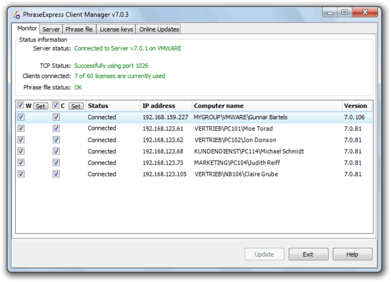Image resolution: width=391 pixels, height=282 pixels.
Task: Click the Set button next to W
Action: coord(41,106)
